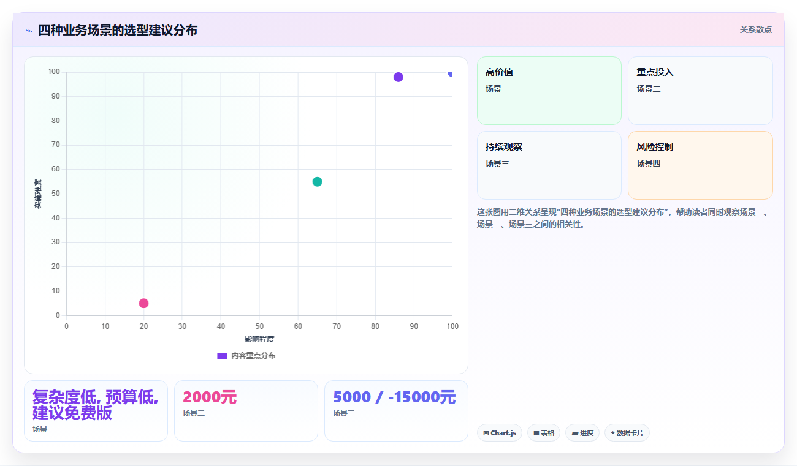This screenshot has height=466, width=797.
Task: Click the 内容重点分布 legend label
Action: [x=253, y=356]
